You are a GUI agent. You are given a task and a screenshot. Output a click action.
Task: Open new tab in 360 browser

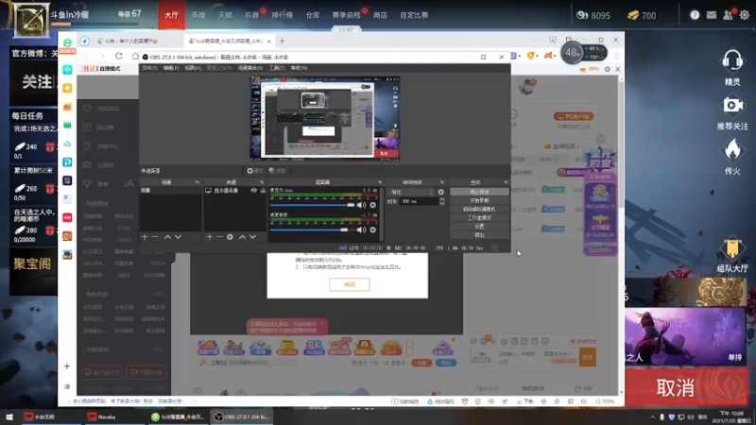(282, 41)
